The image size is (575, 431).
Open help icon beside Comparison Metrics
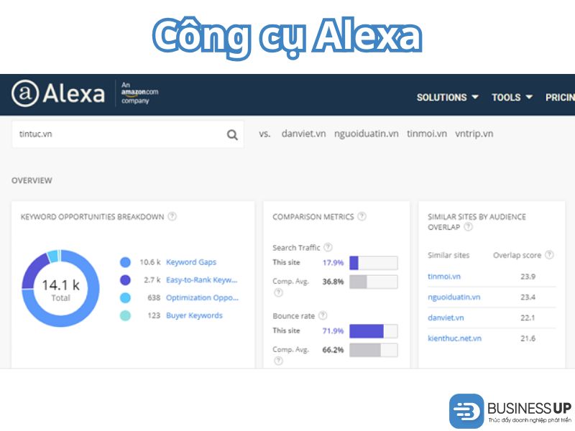tap(362, 216)
